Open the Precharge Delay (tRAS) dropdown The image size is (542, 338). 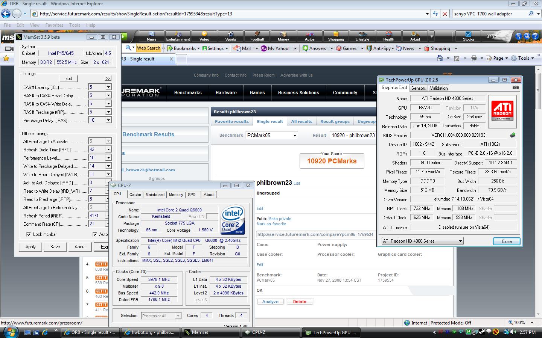(108, 120)
